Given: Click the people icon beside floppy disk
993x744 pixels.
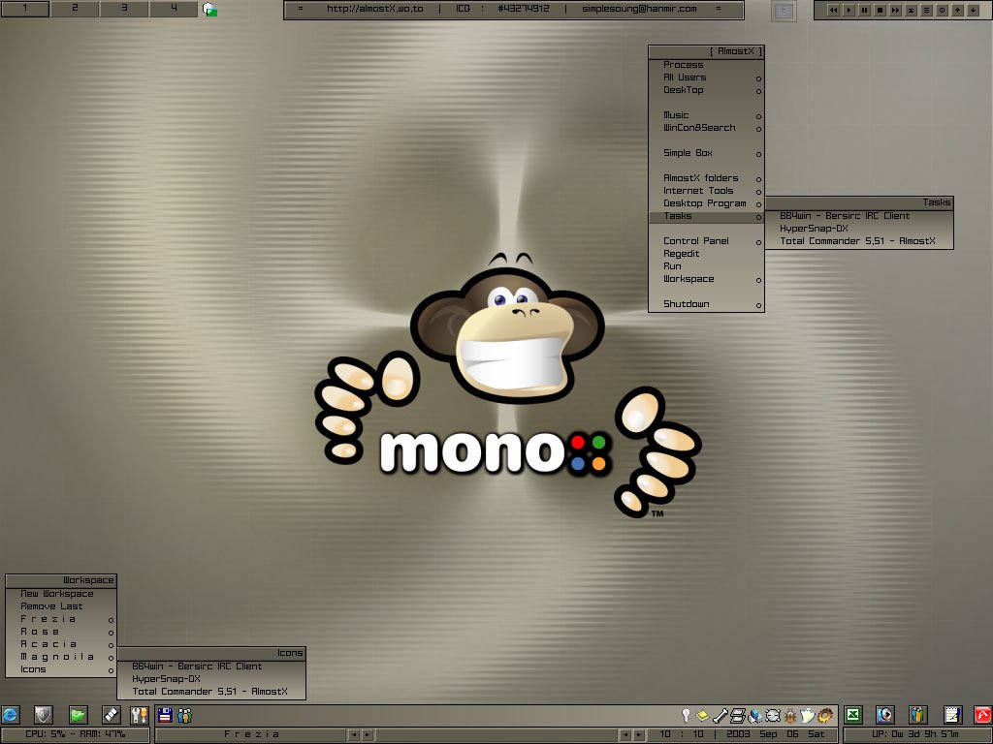Looking at the screenshot, I should coord(184,716).
